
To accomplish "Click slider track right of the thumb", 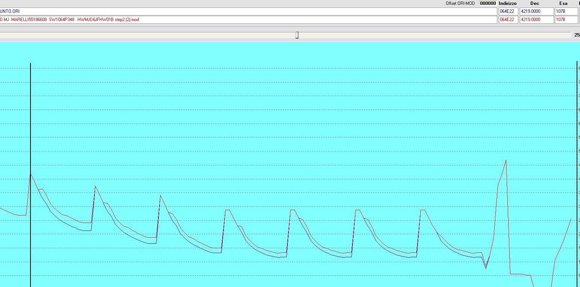I will tap(433, 35).
